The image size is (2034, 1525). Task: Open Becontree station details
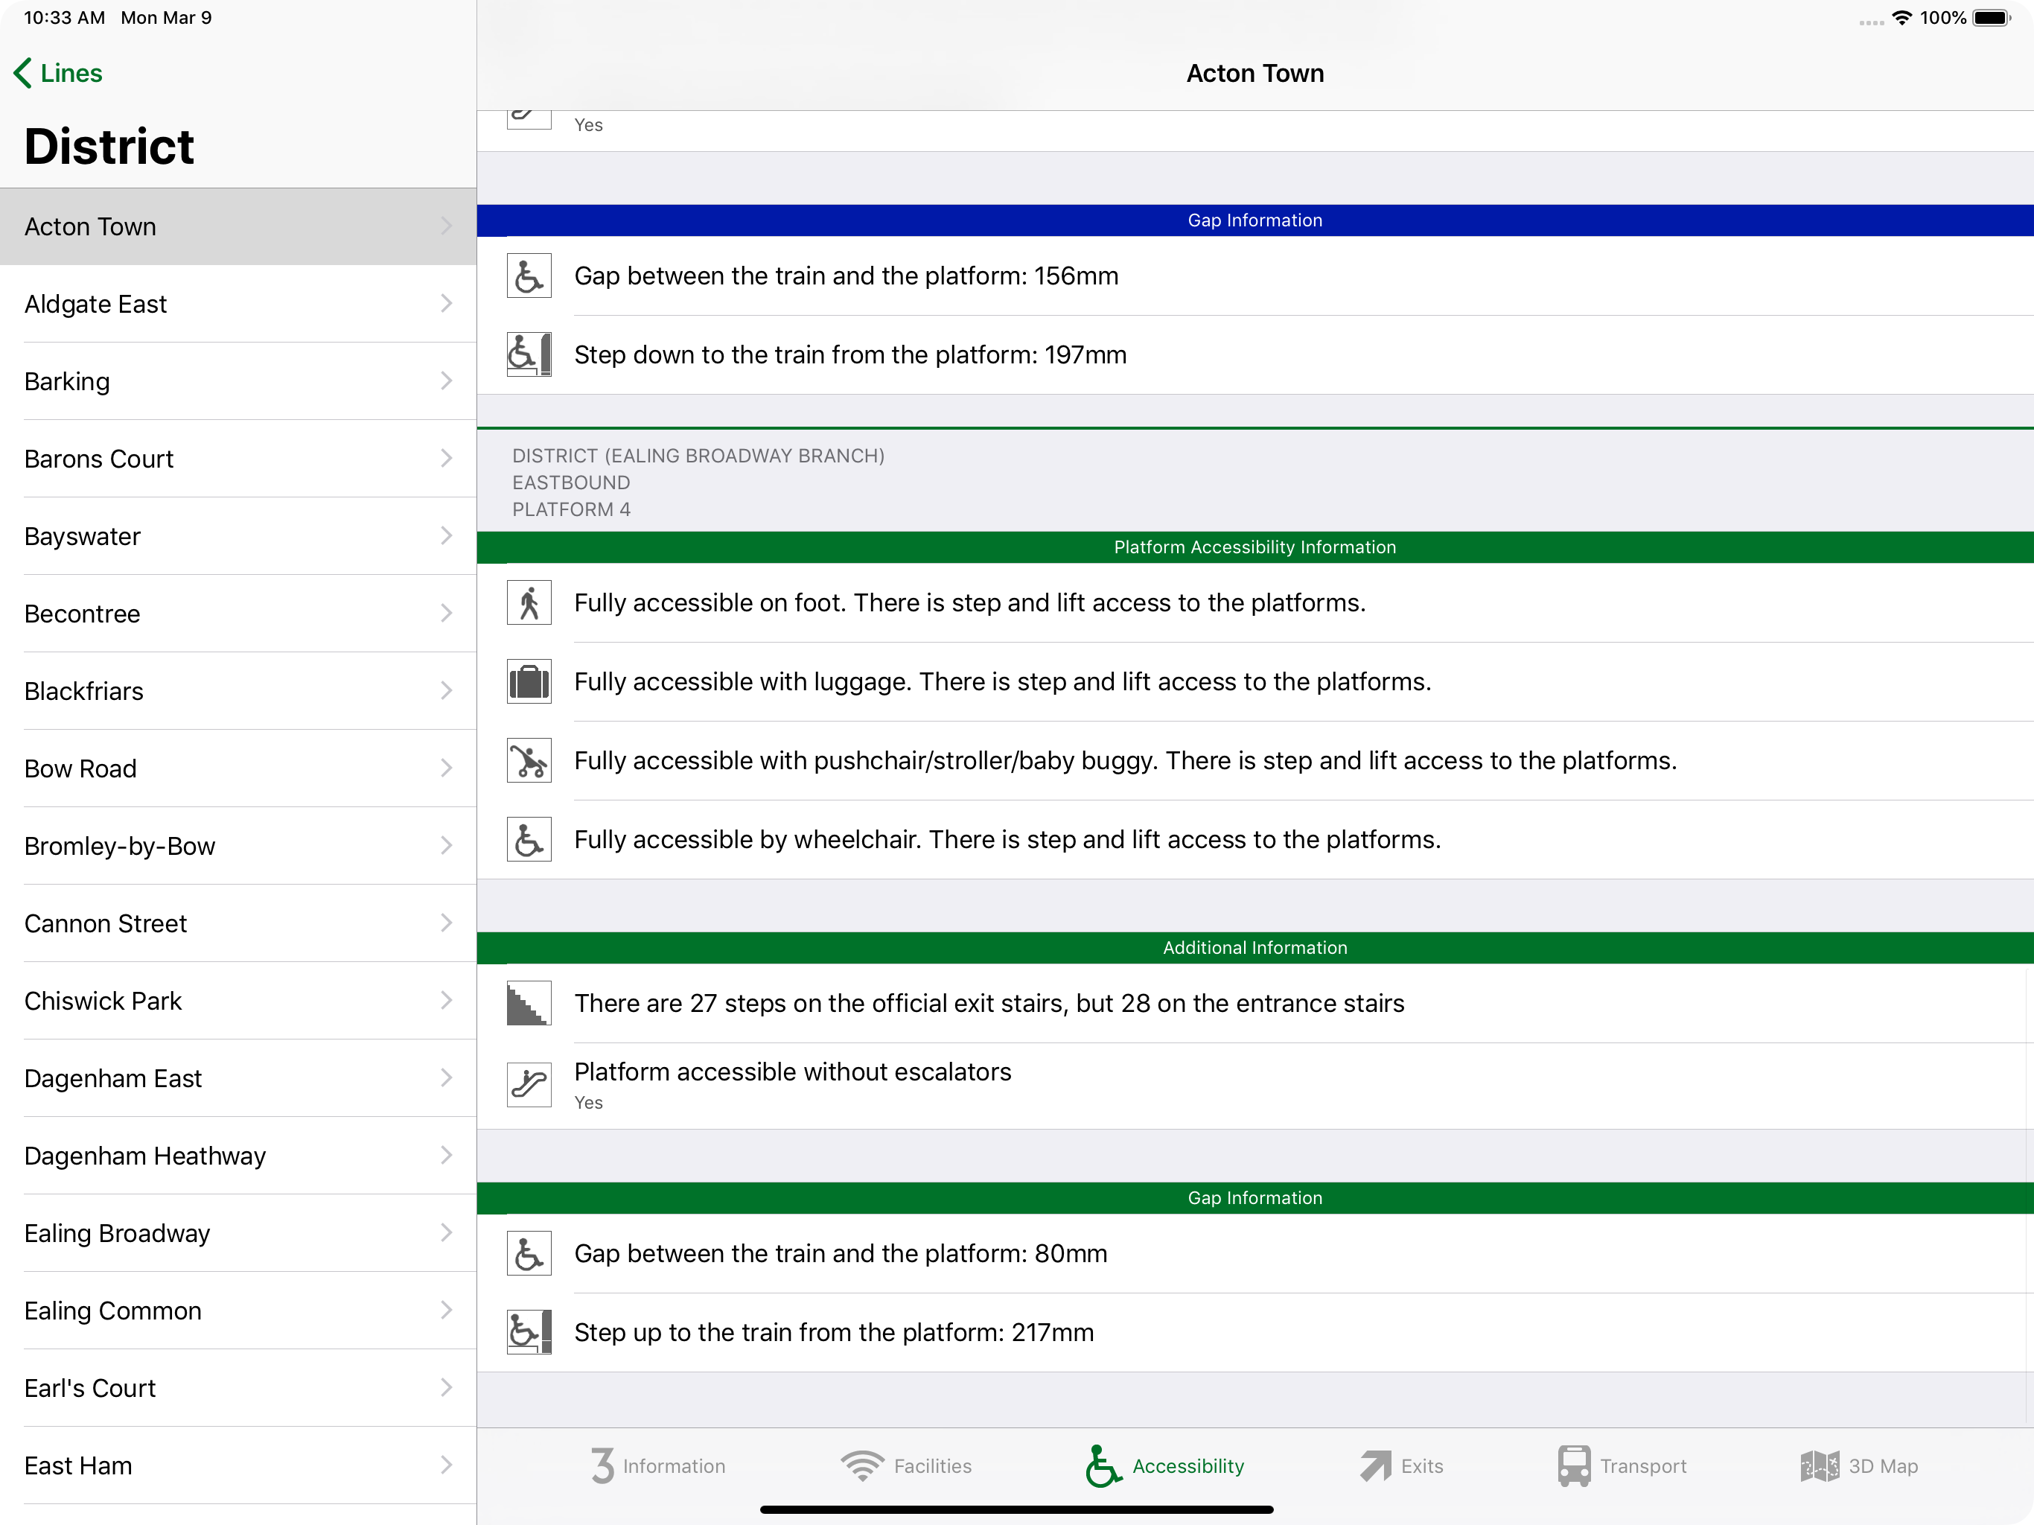coord(238,614)
